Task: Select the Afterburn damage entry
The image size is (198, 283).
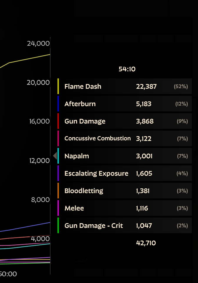Action: coord(125,103)
